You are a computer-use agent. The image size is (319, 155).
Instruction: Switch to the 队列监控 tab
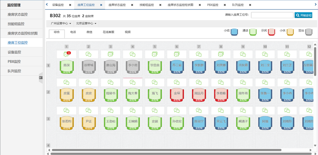[x=238, y=5]
